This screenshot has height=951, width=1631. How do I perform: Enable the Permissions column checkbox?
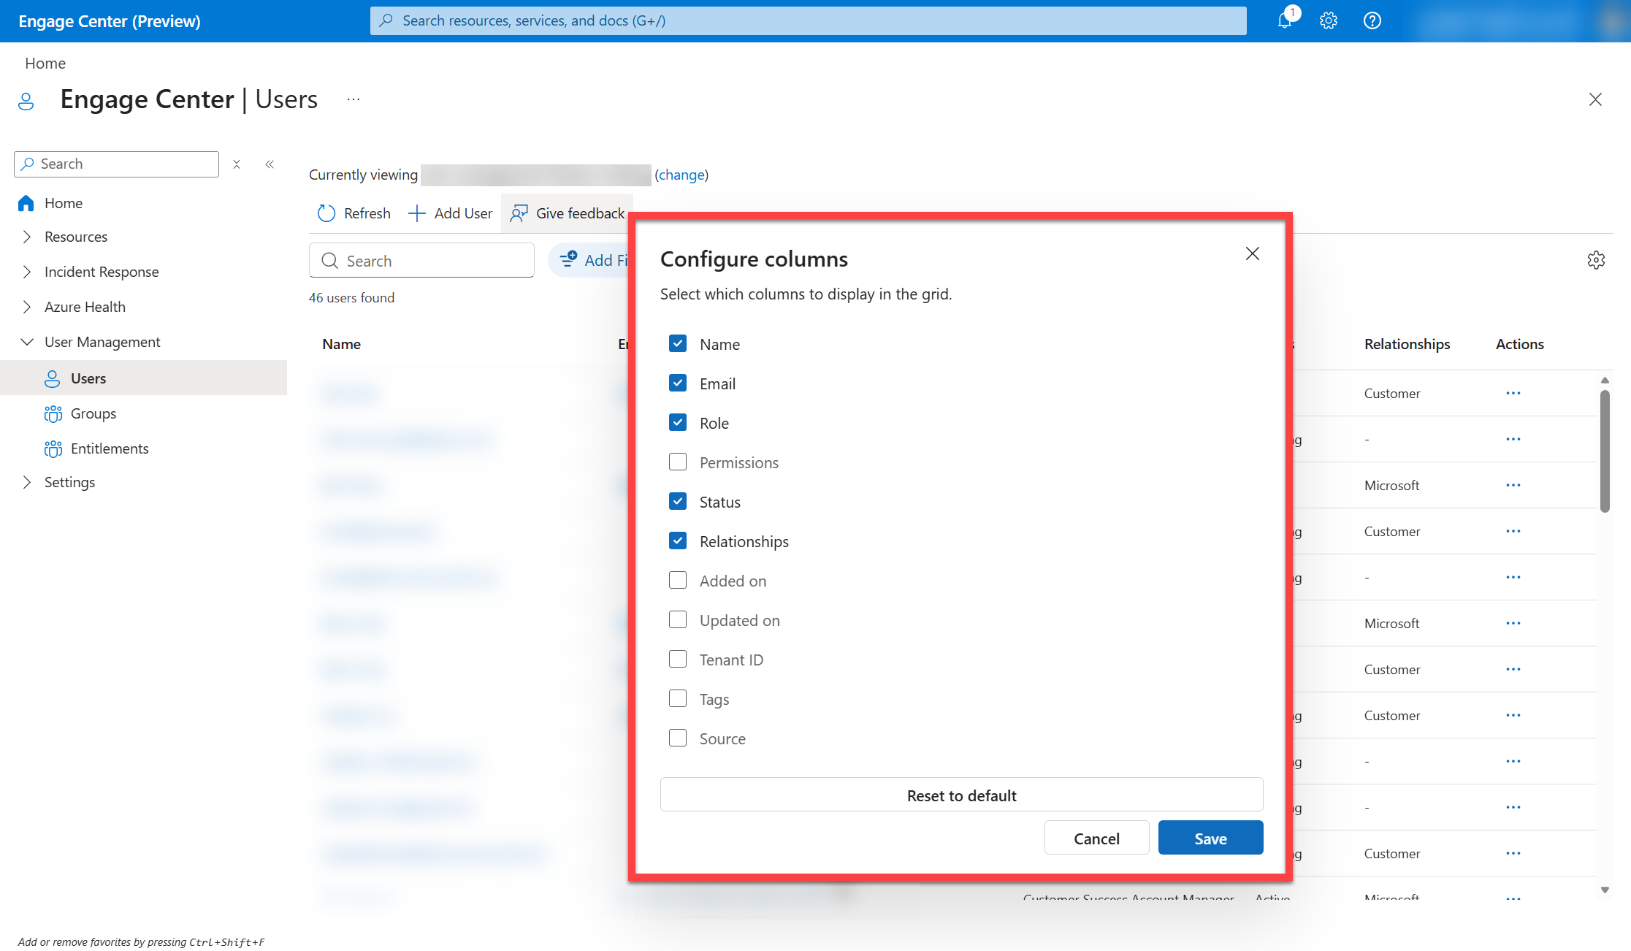tap(678, 462)
